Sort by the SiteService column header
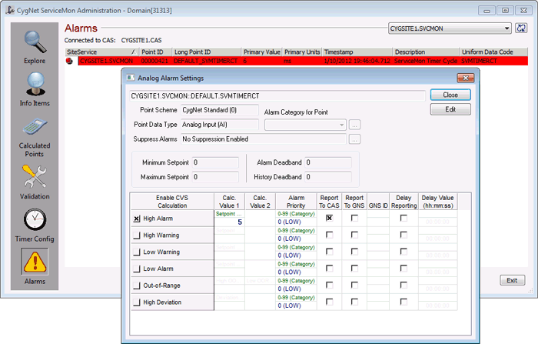The width and height of the screenshot is (538, 344). pyautogui.click(x=101, y=52)
